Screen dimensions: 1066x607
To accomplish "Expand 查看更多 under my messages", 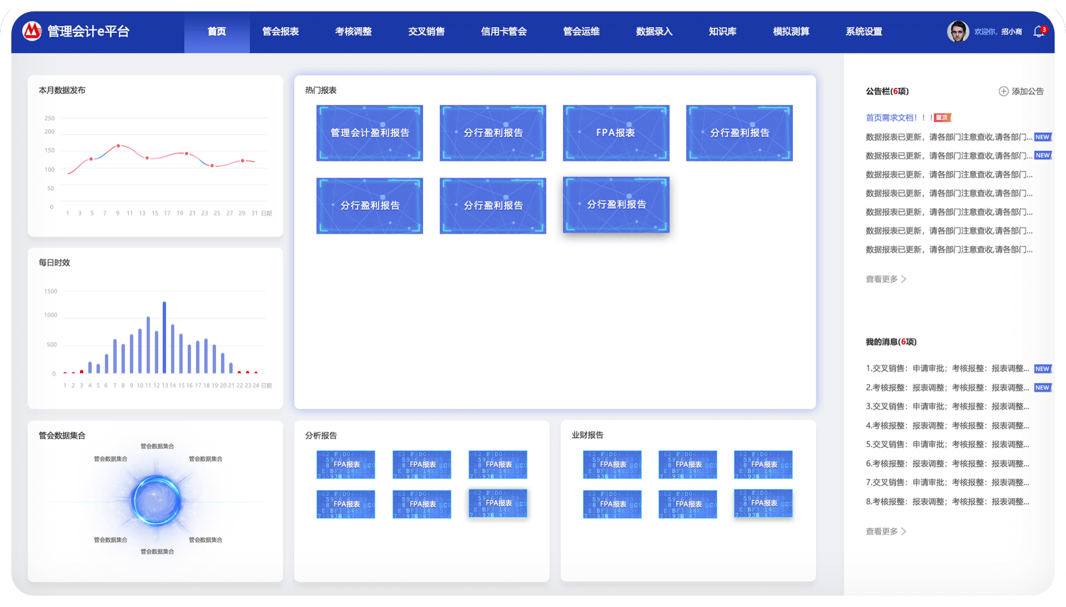I will pyautogui.click(x=885, y=532).
